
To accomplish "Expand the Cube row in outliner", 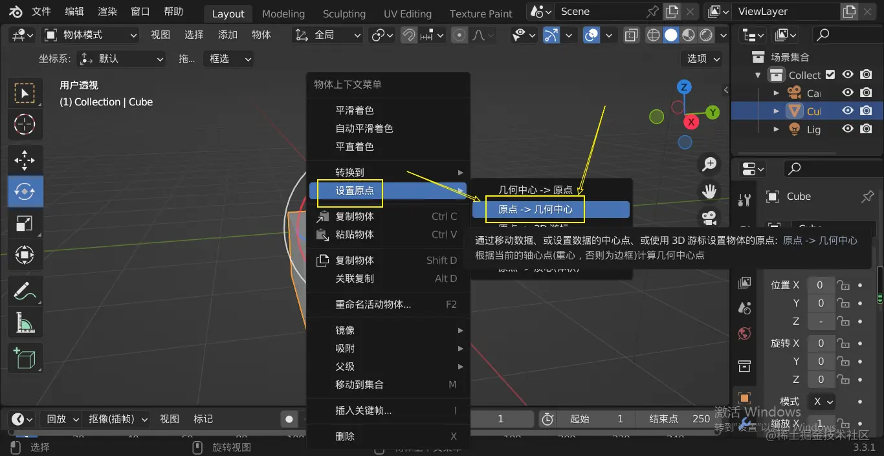I will pyautogui.click(x=777, y=111).
